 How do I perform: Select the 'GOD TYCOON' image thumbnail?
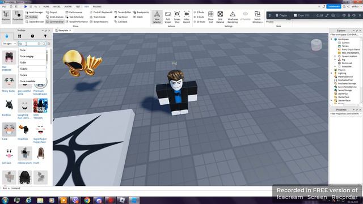coord(40,105)
